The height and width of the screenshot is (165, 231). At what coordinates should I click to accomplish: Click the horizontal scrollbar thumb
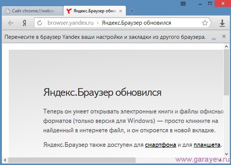tap(72, 160)
